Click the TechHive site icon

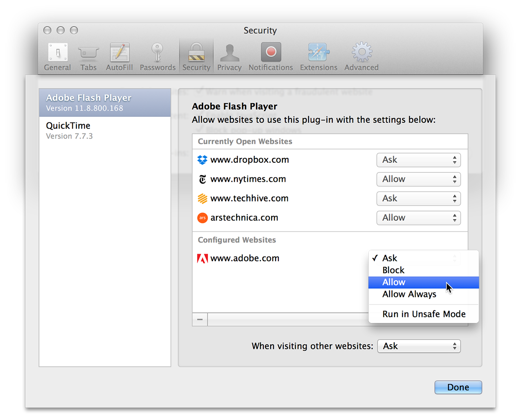pyautogui.click(x=202, y=199)
